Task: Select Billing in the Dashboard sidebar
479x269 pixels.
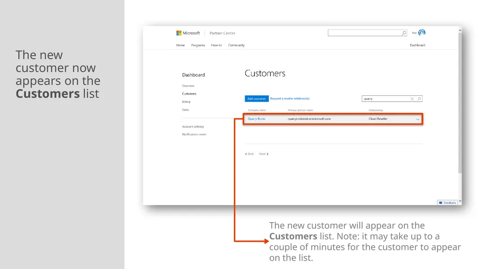Action: tap(186, 102)
